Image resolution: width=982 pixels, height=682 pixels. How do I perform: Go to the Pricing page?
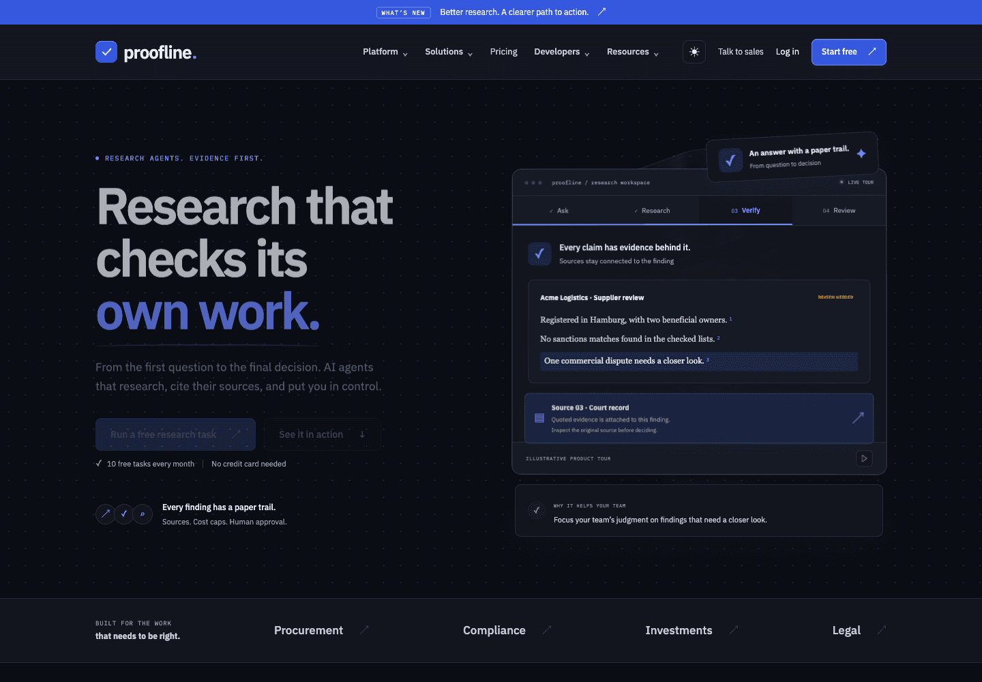[503, 52]
